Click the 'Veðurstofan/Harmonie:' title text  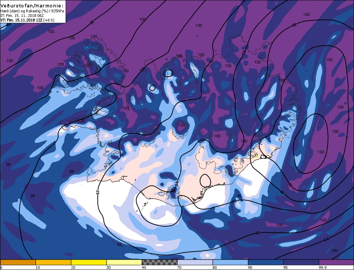[x=32, y=6]
